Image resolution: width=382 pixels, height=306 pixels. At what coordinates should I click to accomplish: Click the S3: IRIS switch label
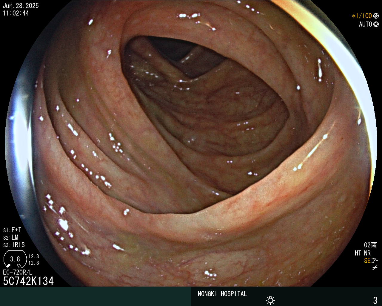(x=14, y=245)
